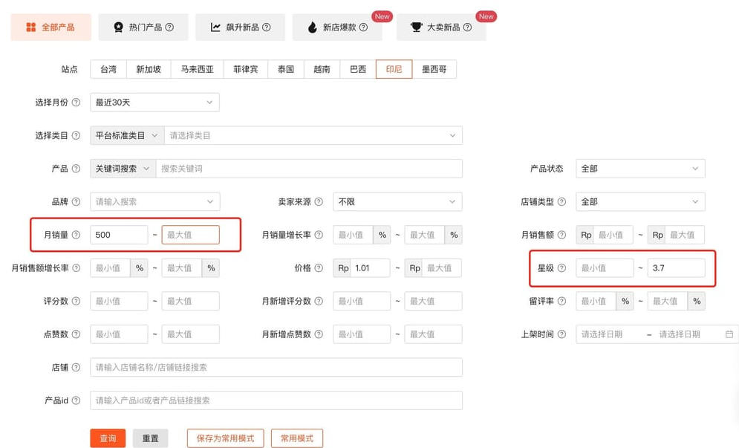The image size is (739, 448).
Task: Click the 常用模式 button
Action: [x=297, y=438]
